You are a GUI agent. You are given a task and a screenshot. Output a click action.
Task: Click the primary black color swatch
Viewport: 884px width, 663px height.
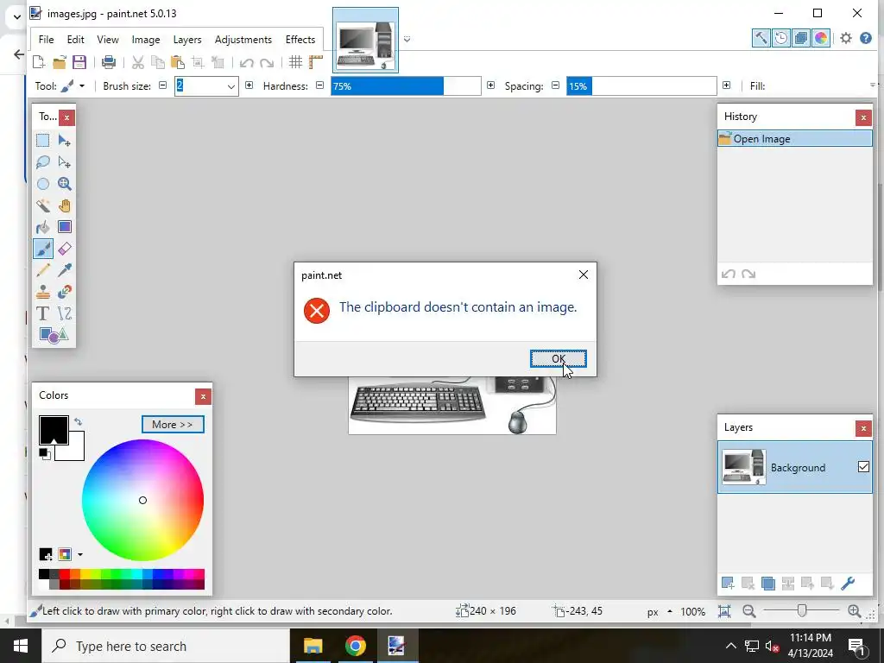click(54, 430)
